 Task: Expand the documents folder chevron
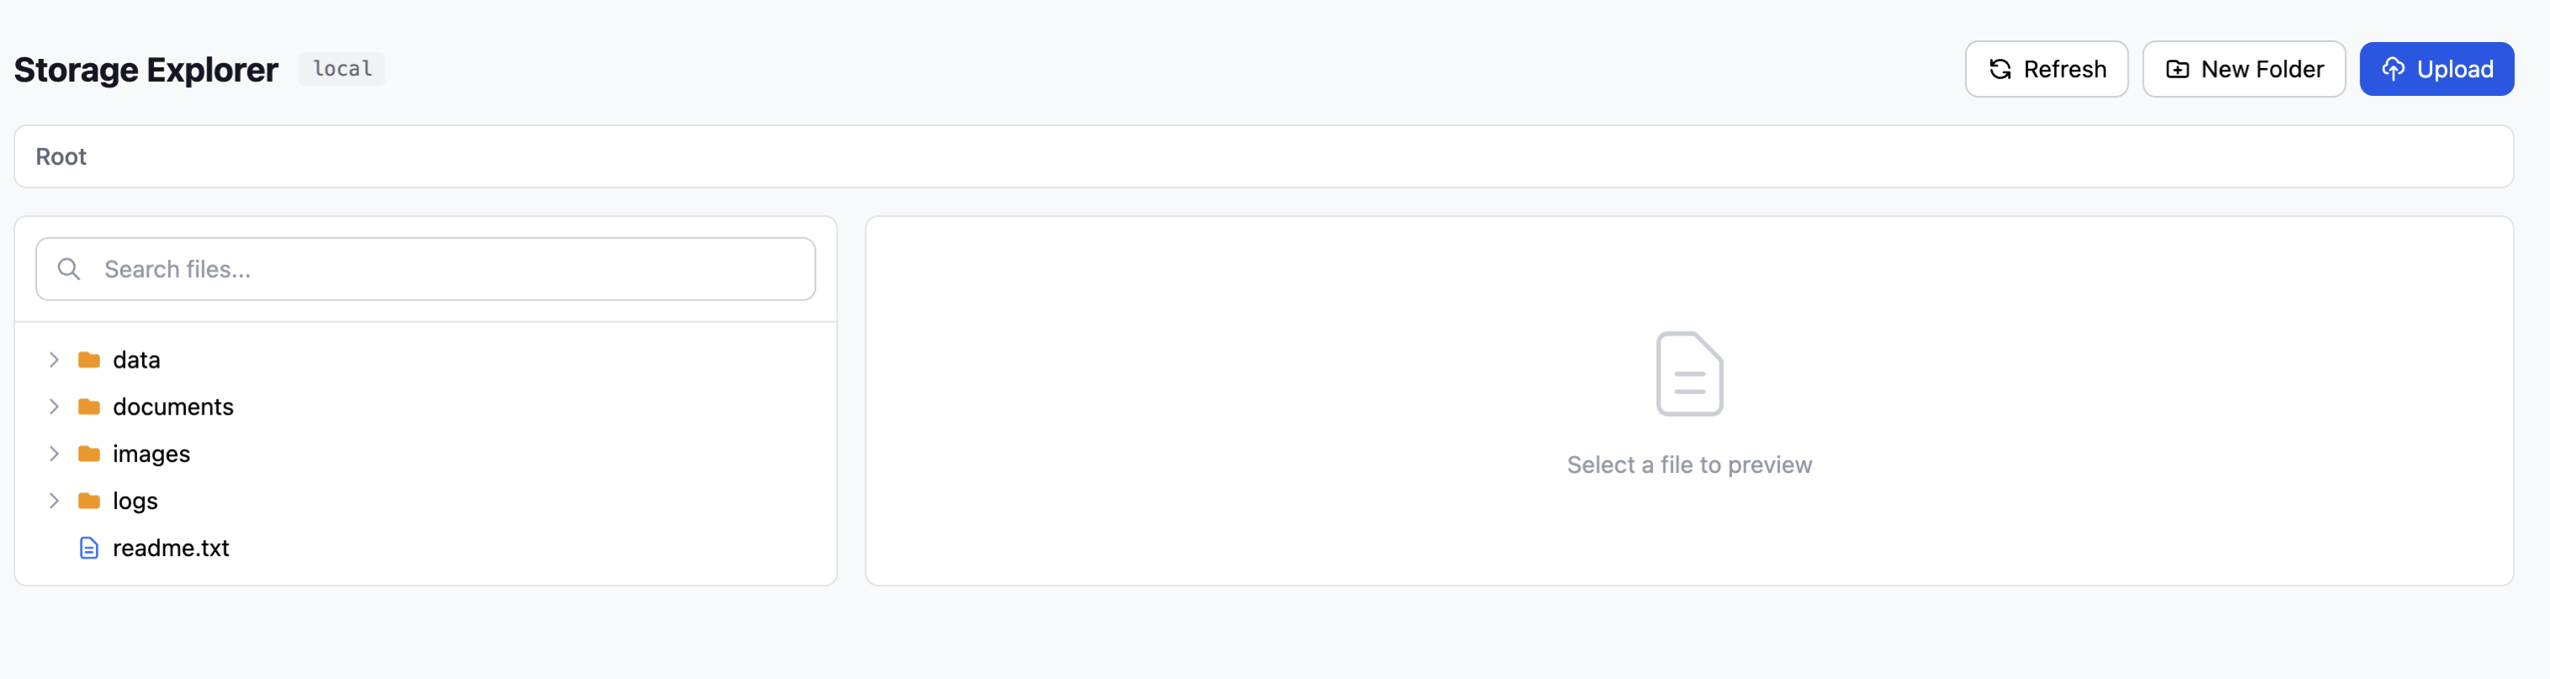55,406
